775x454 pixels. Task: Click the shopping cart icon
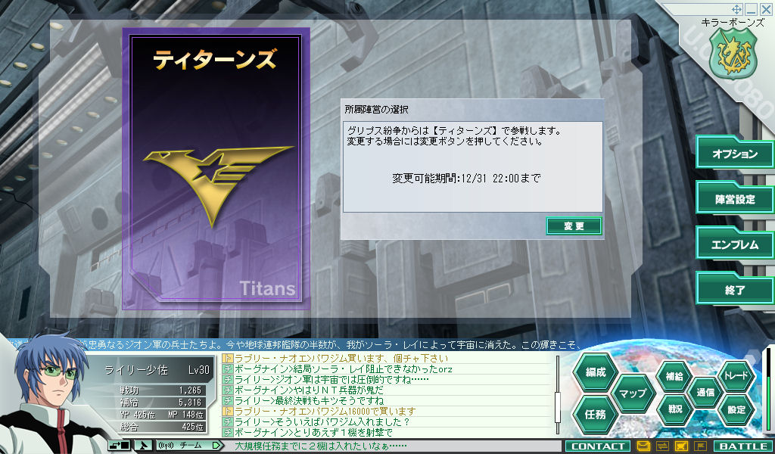click(x=681, y=446)
